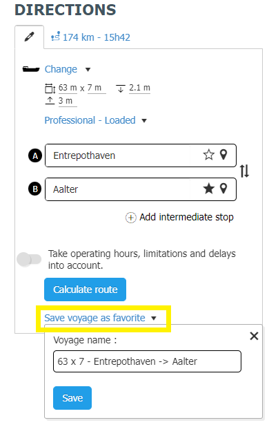This screenshot has height=427, width=269.
Task: Mark Entrepothaven as favorite with star
Action: point(209,155)
